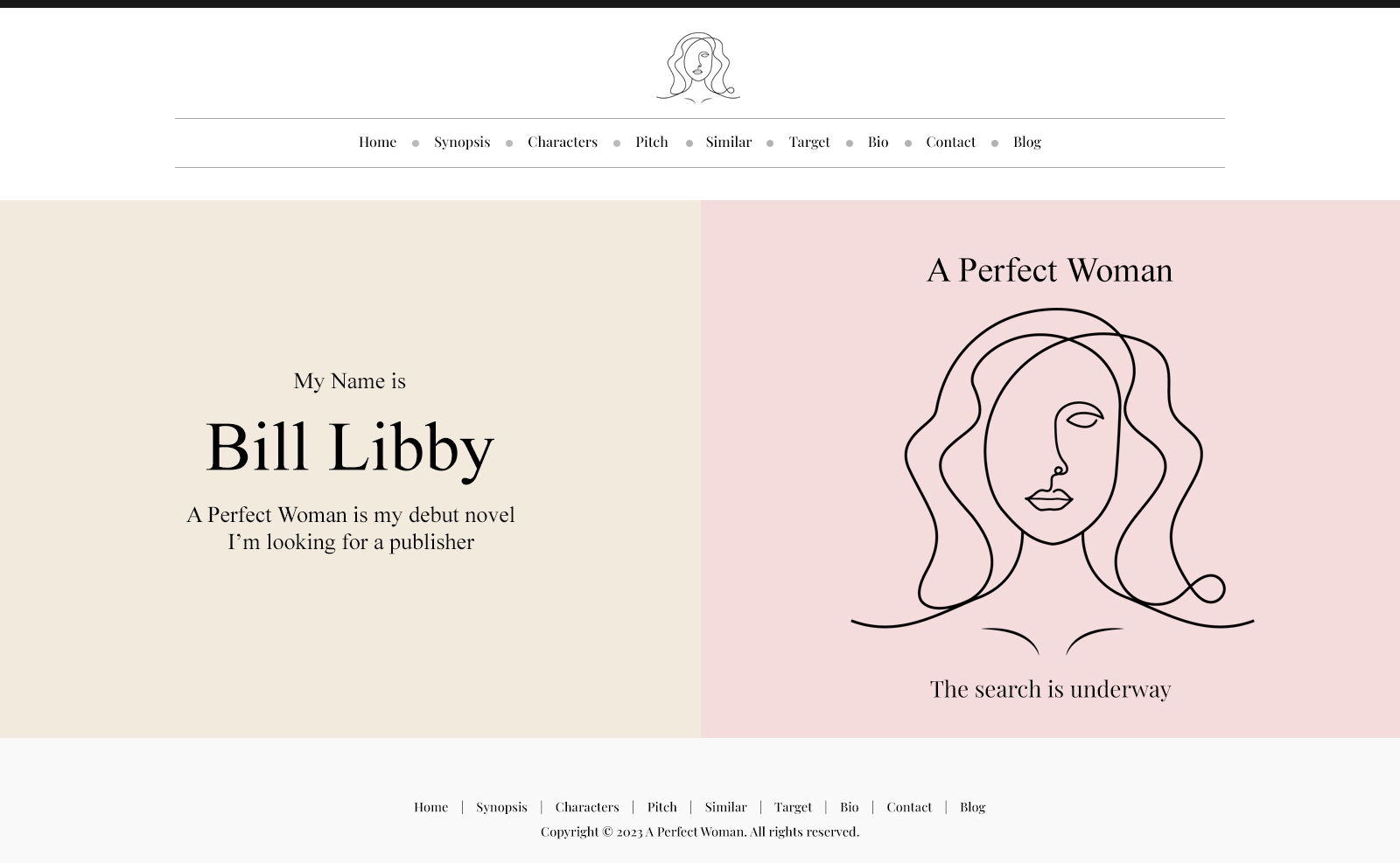Image resolution: width=1400 pixels, height=863 pixels.
Task: Navigate to Target in top menu
Action: coord(808,142)
